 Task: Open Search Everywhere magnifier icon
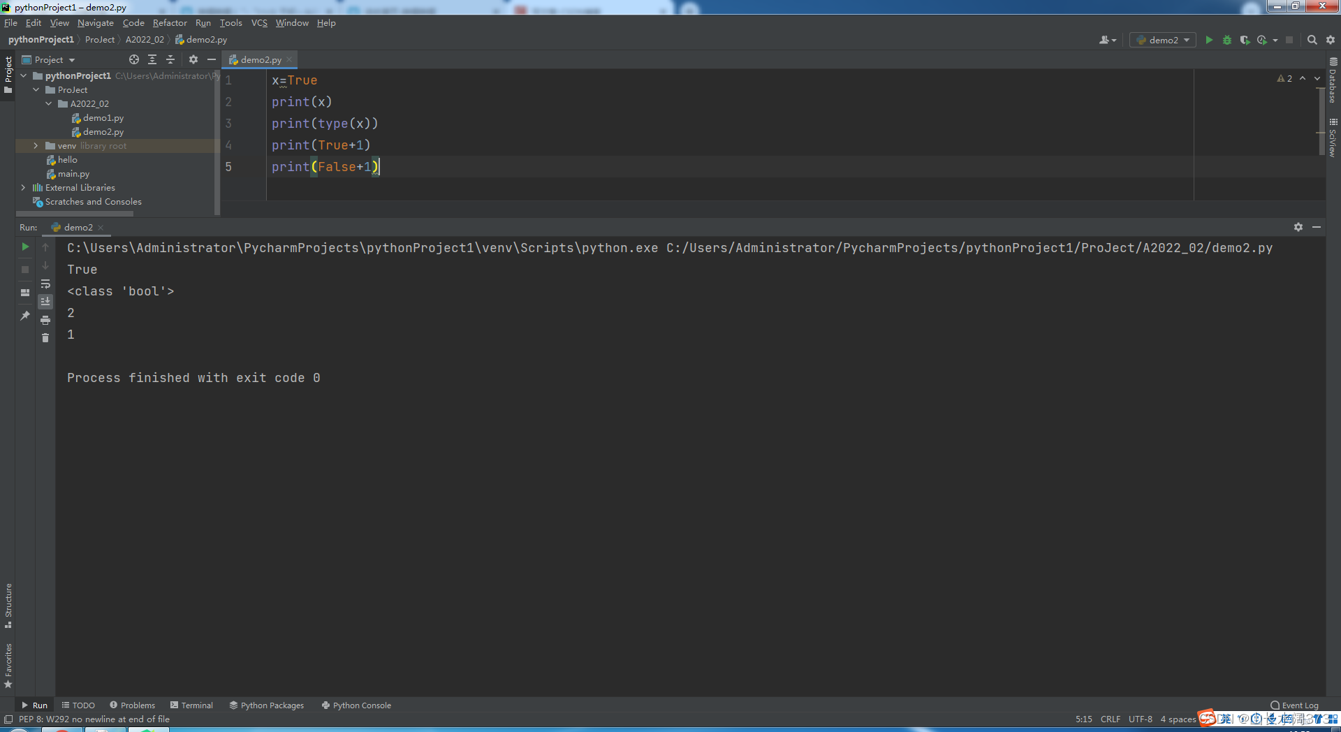(1312, 40)
